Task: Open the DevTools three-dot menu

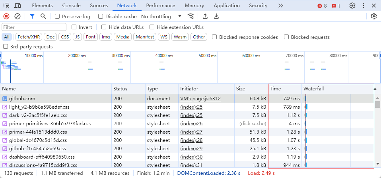Action: click(x=364, y=6)
